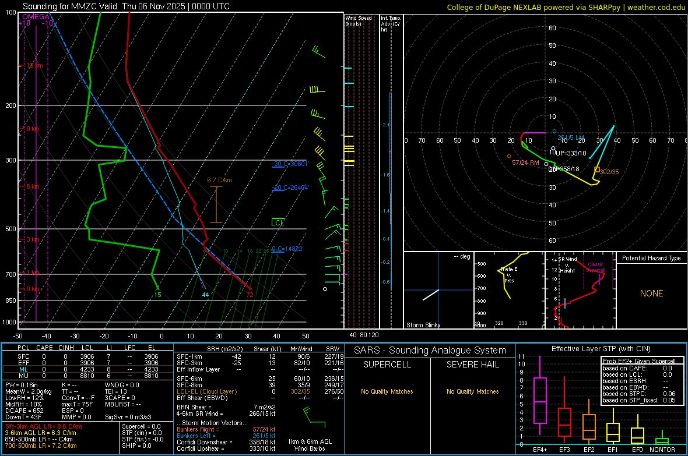Click the 'Prob EF2+ Given Supercell' header
This screenshot has width=688, height=456.
click(639, 361)
